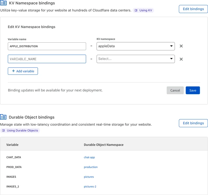
Task: Open the Select... KV namespace dropdown
Action: [x=136, y=59]
